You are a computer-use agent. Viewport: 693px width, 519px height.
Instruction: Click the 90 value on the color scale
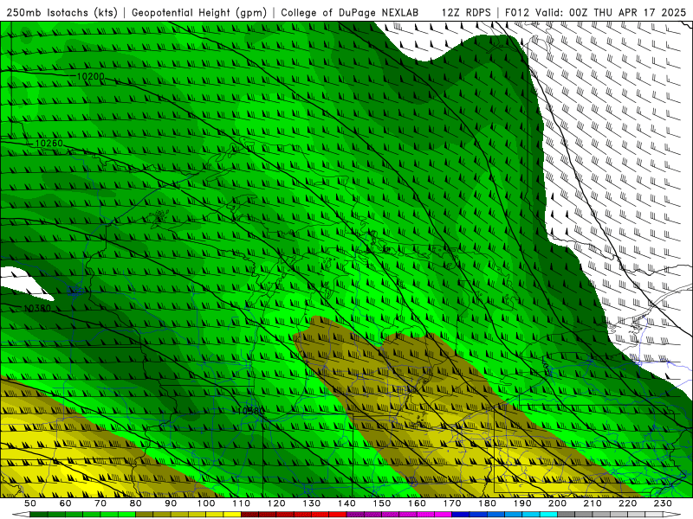click(x=171, y=503)
